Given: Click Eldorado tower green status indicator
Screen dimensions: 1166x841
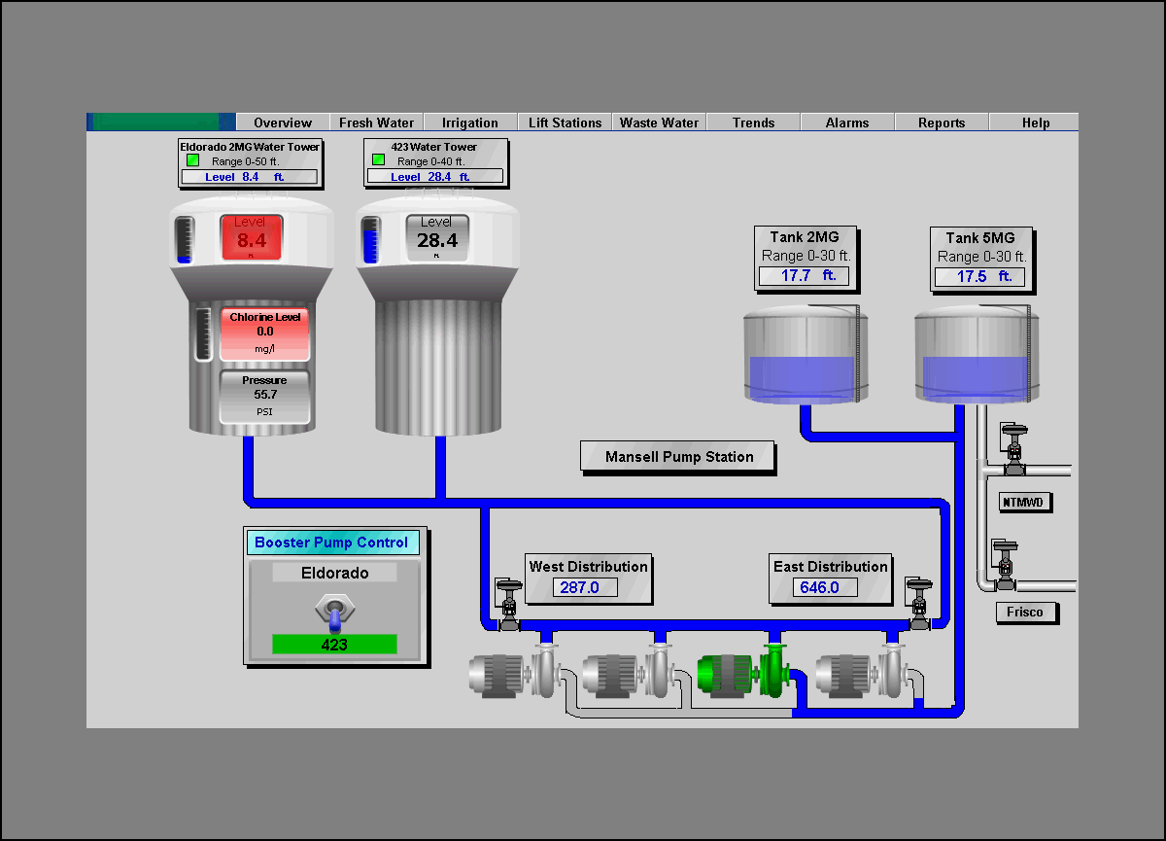Looking at the screenshot, I should pyautogui.click(x=192, y=160).
